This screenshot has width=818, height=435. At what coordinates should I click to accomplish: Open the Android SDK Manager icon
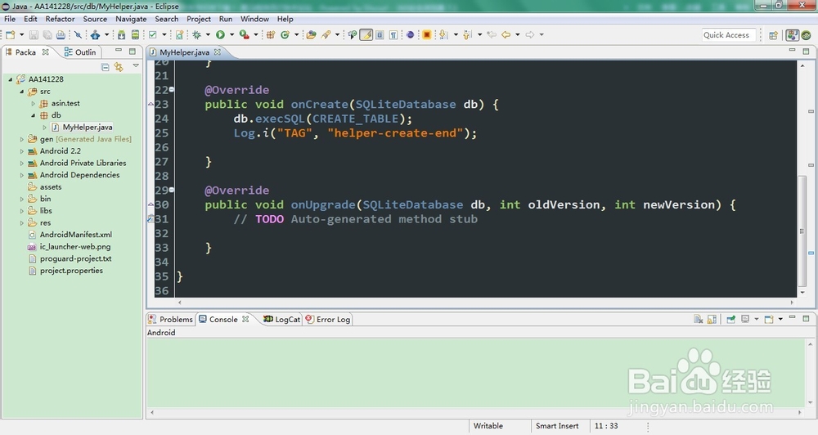(x=121, y=35)
